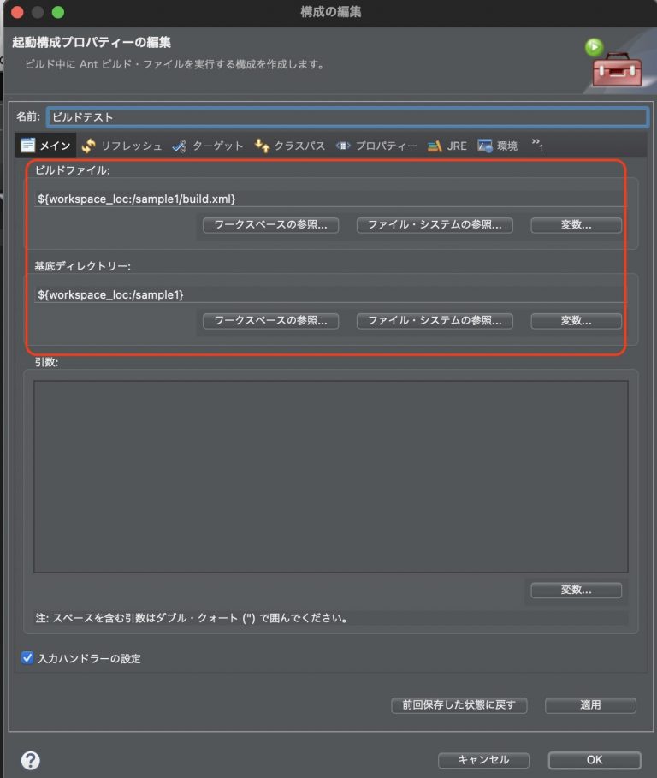Click the 前回保存した状態に戻す button
Screen dimensions: 657x778
pyautogui.click(x=459, y=705)
